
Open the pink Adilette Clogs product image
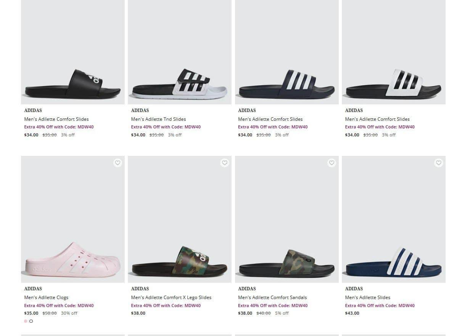73,219
